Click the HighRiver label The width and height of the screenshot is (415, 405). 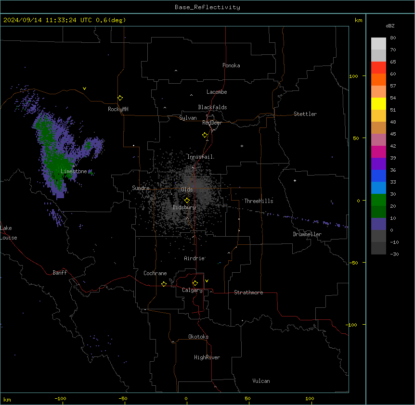tap(207, 357)
